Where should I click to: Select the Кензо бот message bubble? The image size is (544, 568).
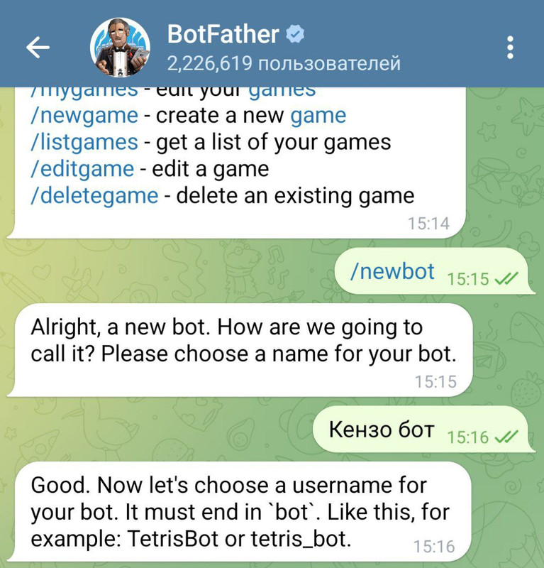tap(423, 430)
